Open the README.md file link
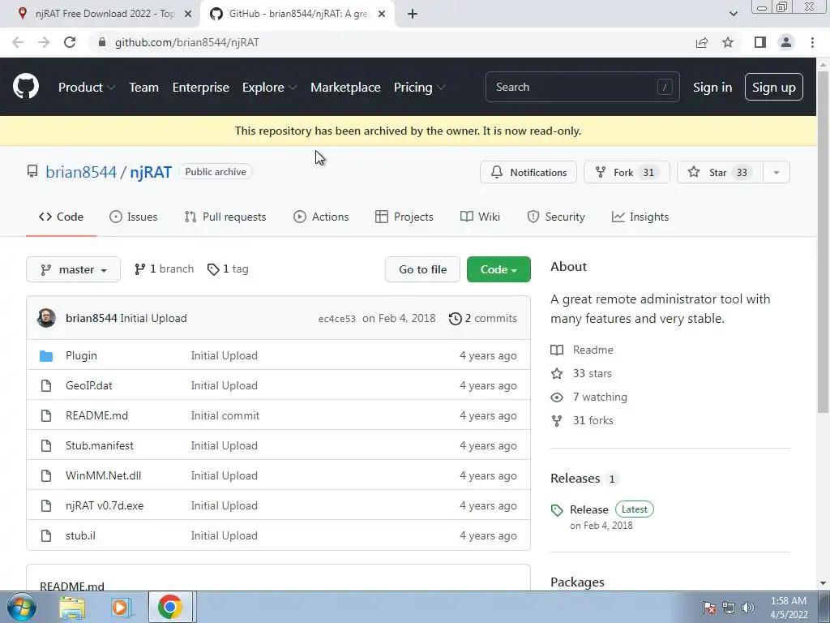830x623 pixels. pyautogui.click(x=97, y=415)
